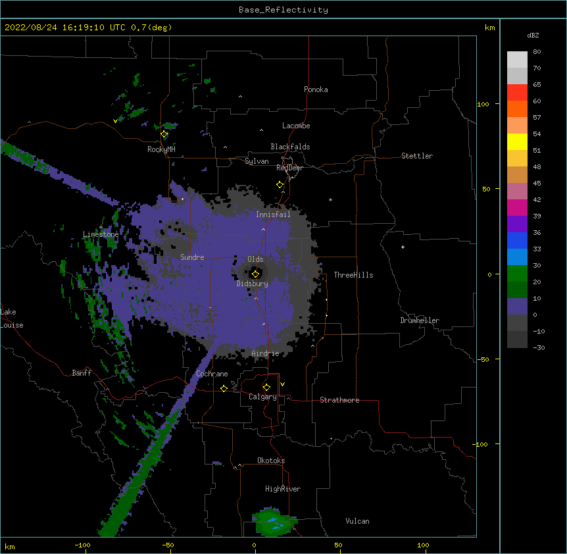Click the Airdrie label
The height and width of the screenshot is (554, 567).
(265, 353)
